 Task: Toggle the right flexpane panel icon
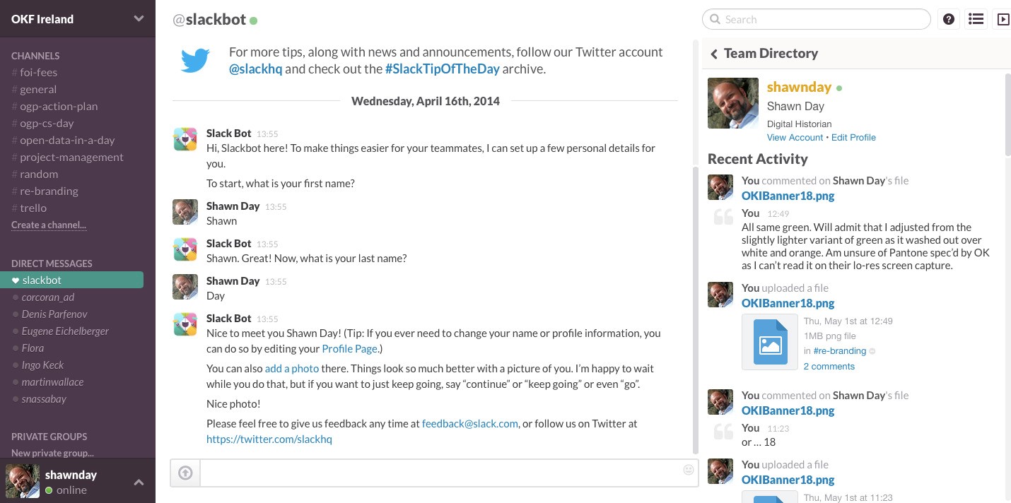pos(1003,19)
